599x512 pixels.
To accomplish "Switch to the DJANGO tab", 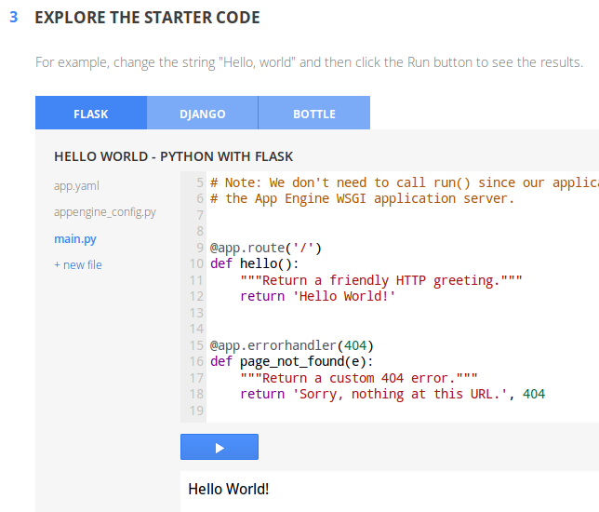I will tap(203, 113).
